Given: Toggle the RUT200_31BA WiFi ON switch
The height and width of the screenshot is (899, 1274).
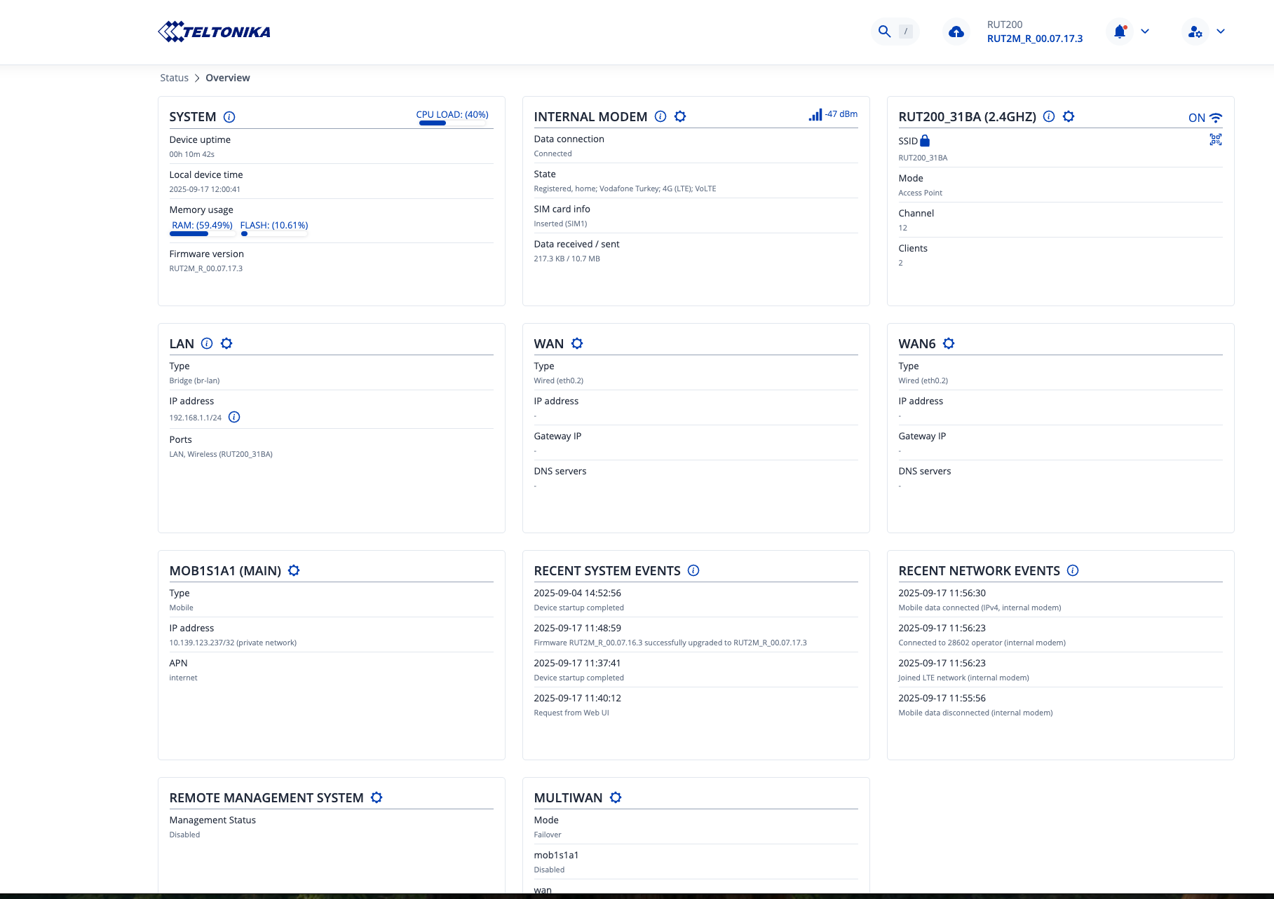Looking at the screenshot, I should pyautogui.click(x=1205, y=118).
